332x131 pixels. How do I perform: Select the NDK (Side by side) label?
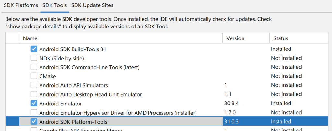(62, 58)
